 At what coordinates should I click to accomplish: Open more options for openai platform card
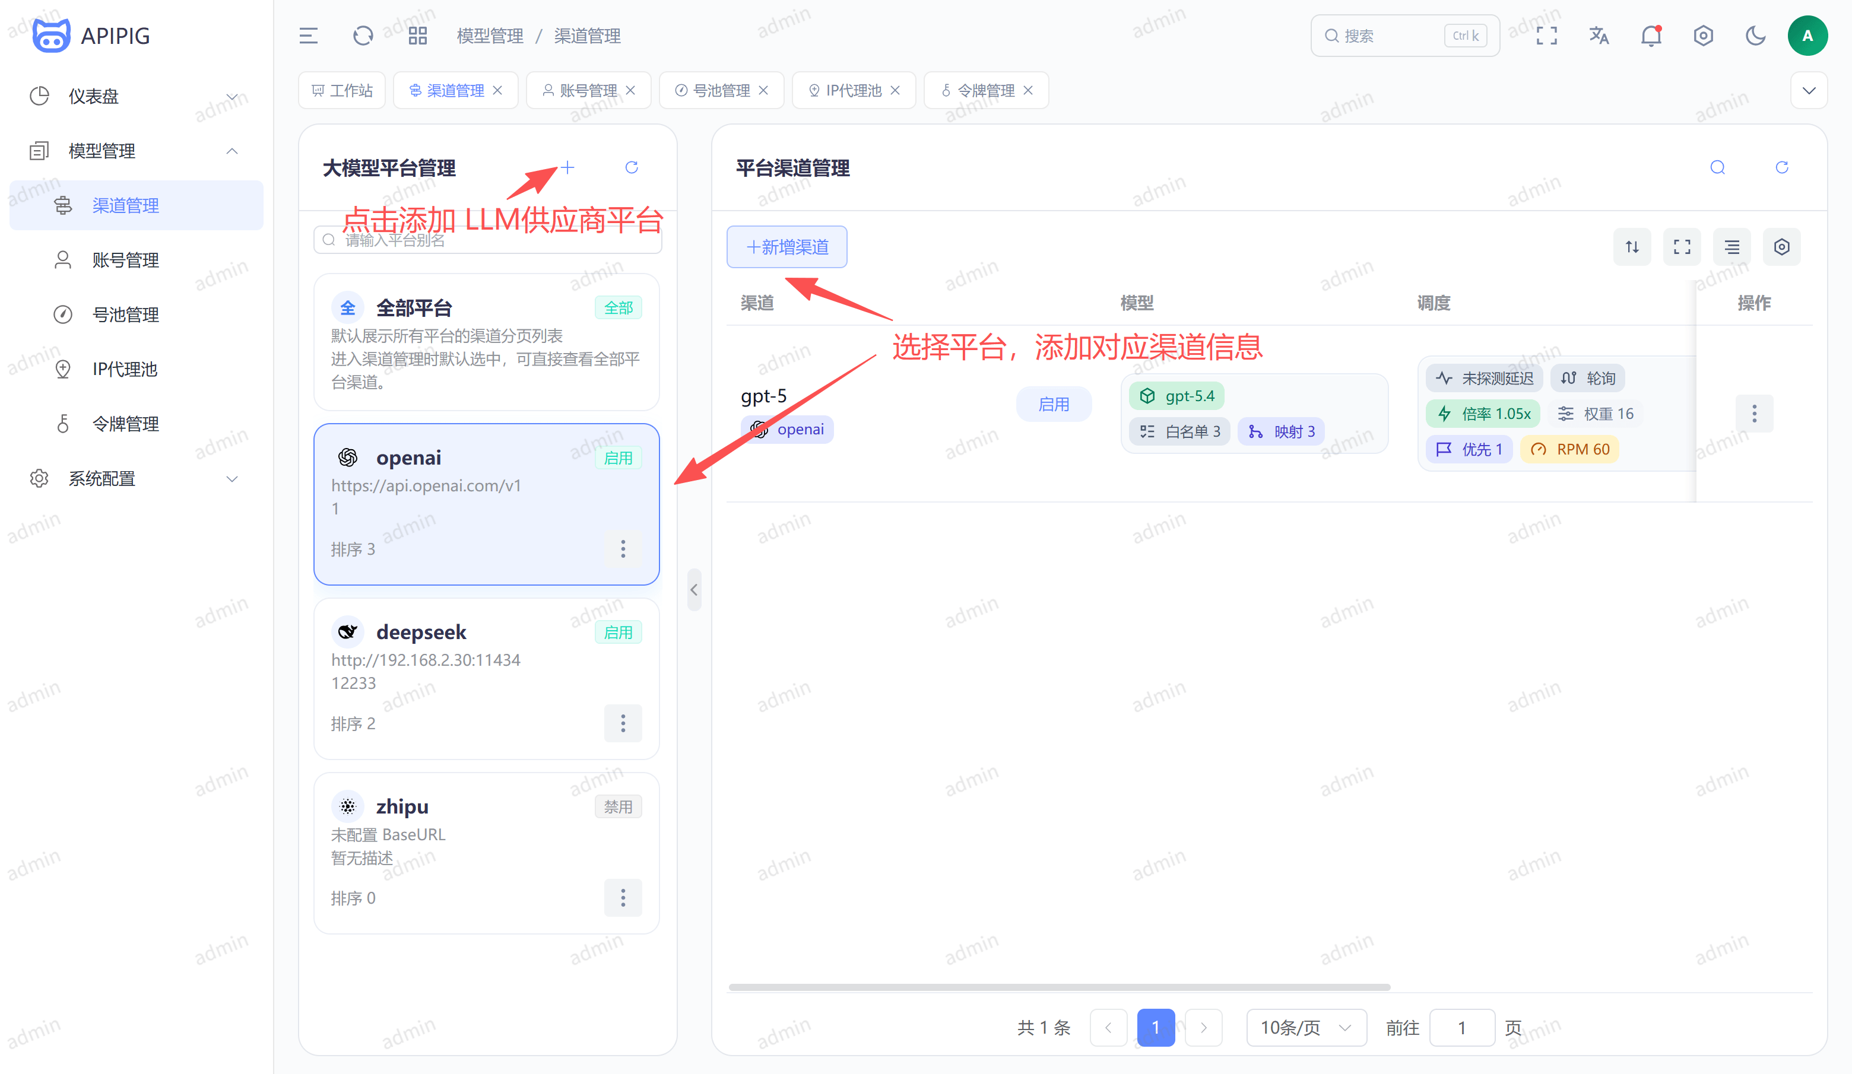pyautogui.click(x=623, y=549)
